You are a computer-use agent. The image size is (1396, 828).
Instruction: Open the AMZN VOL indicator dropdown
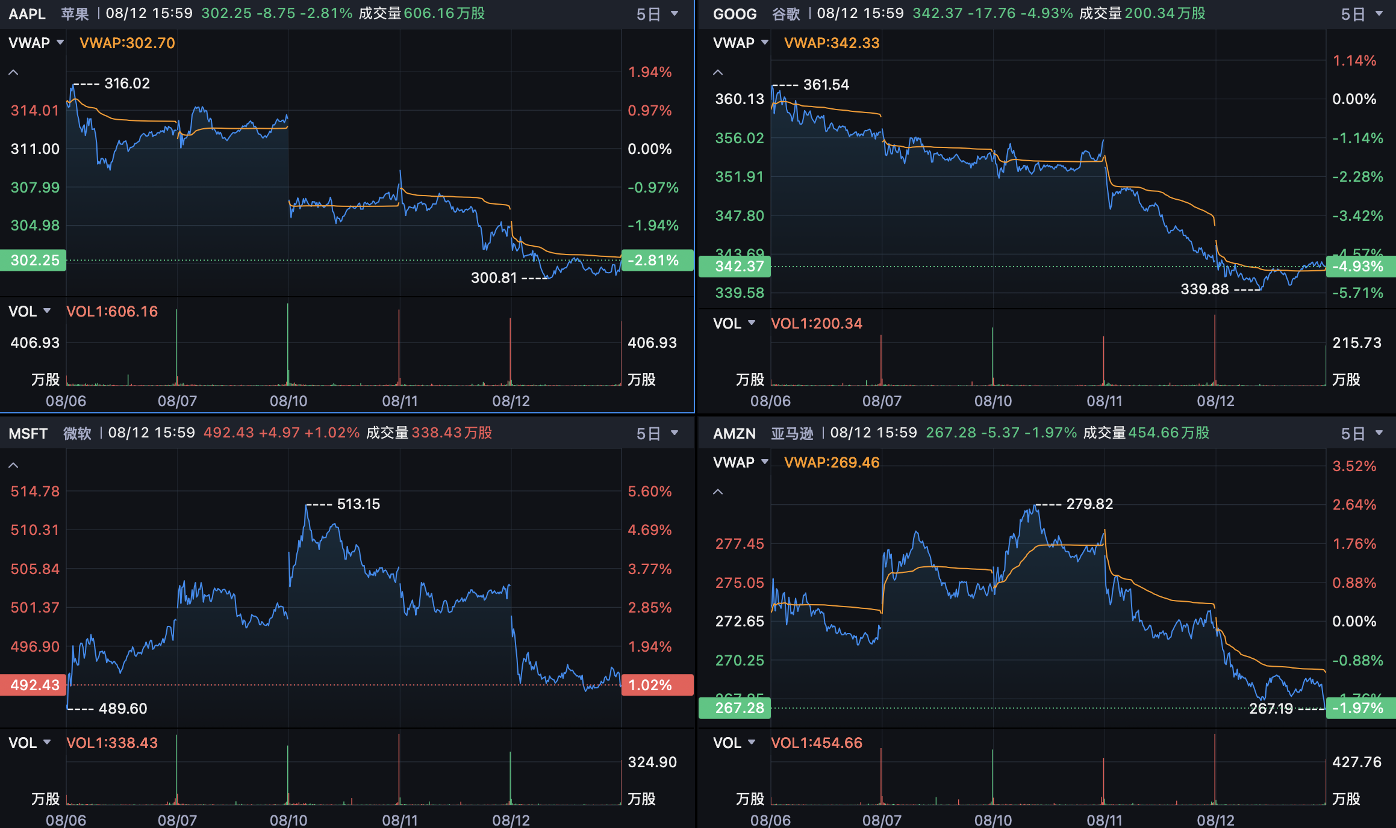[734, 743]
